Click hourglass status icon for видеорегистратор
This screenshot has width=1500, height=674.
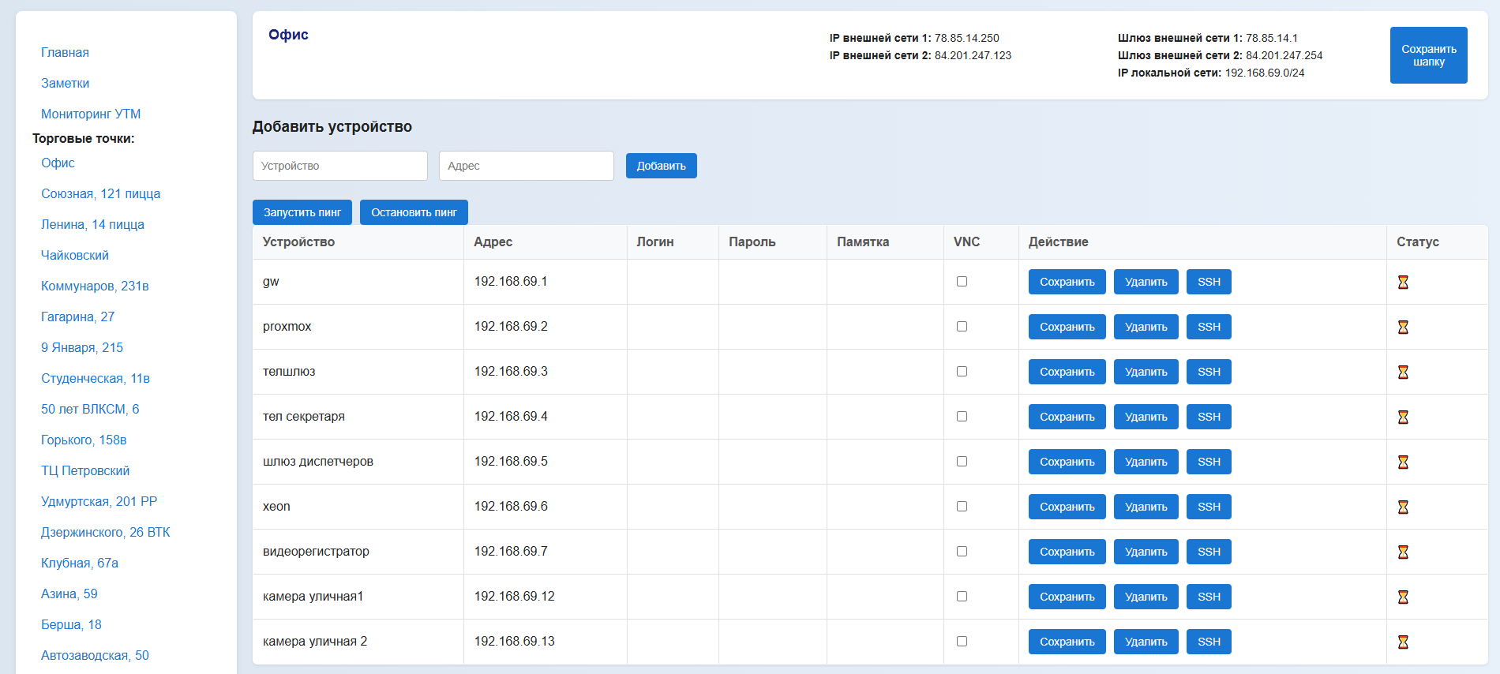1403,552
